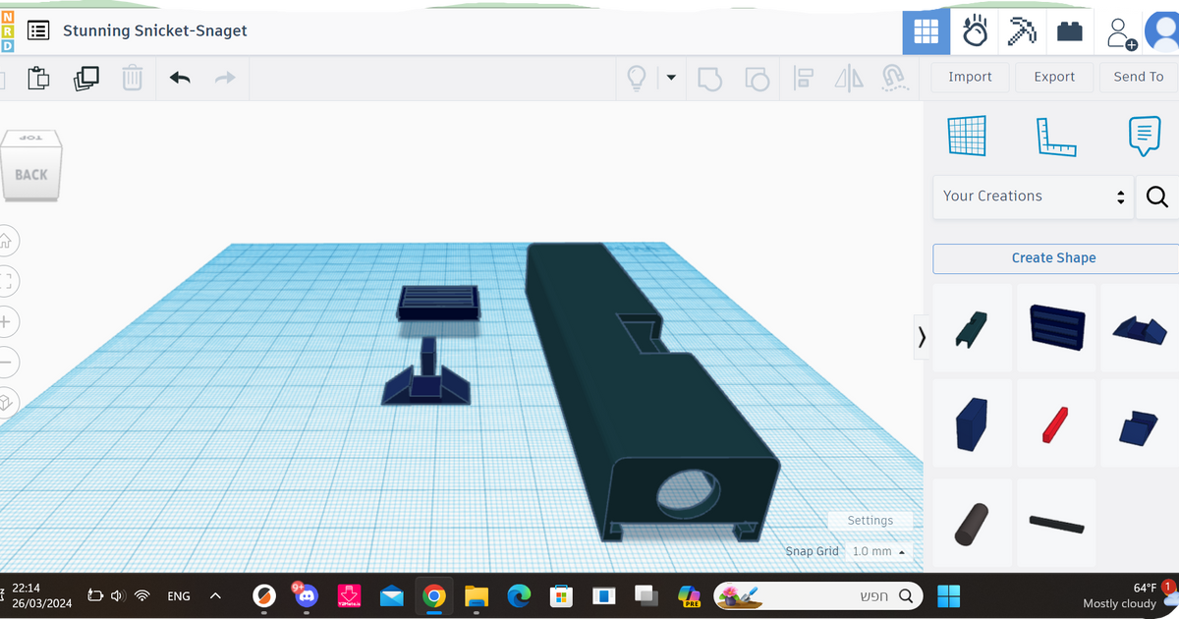Select the red rod shape thumbnail

pyautogui.click(x=1054, y=422)
